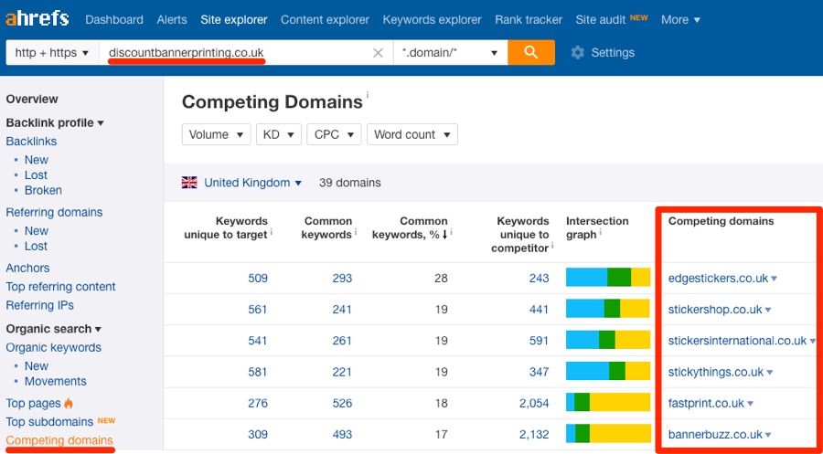Image resolution: width=823 pixels, height=454 pixels.
Task: Click info icon beside Competing Domains heading
Action: (368, 95)
